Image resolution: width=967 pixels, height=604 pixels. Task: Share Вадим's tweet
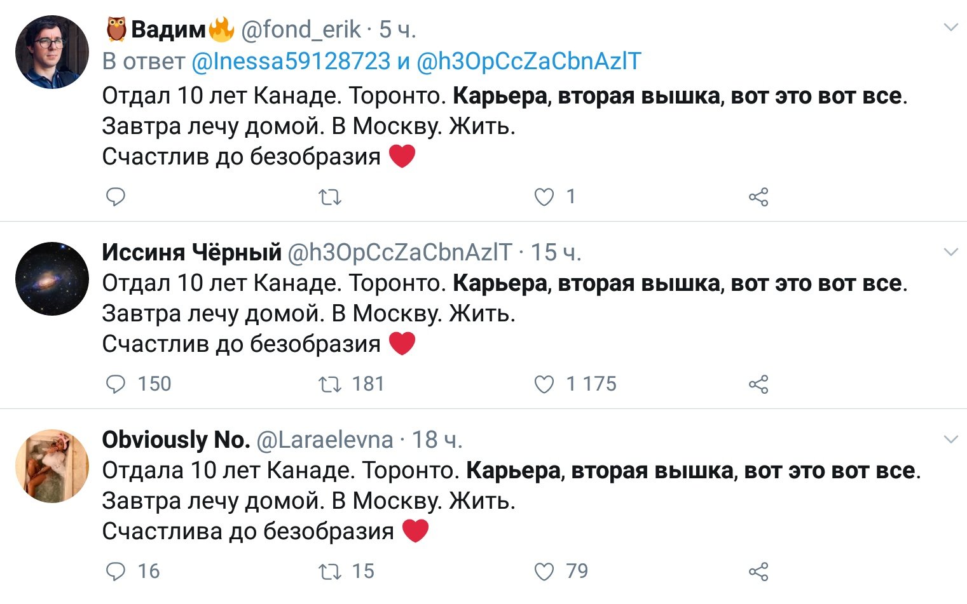coord(758,197)
